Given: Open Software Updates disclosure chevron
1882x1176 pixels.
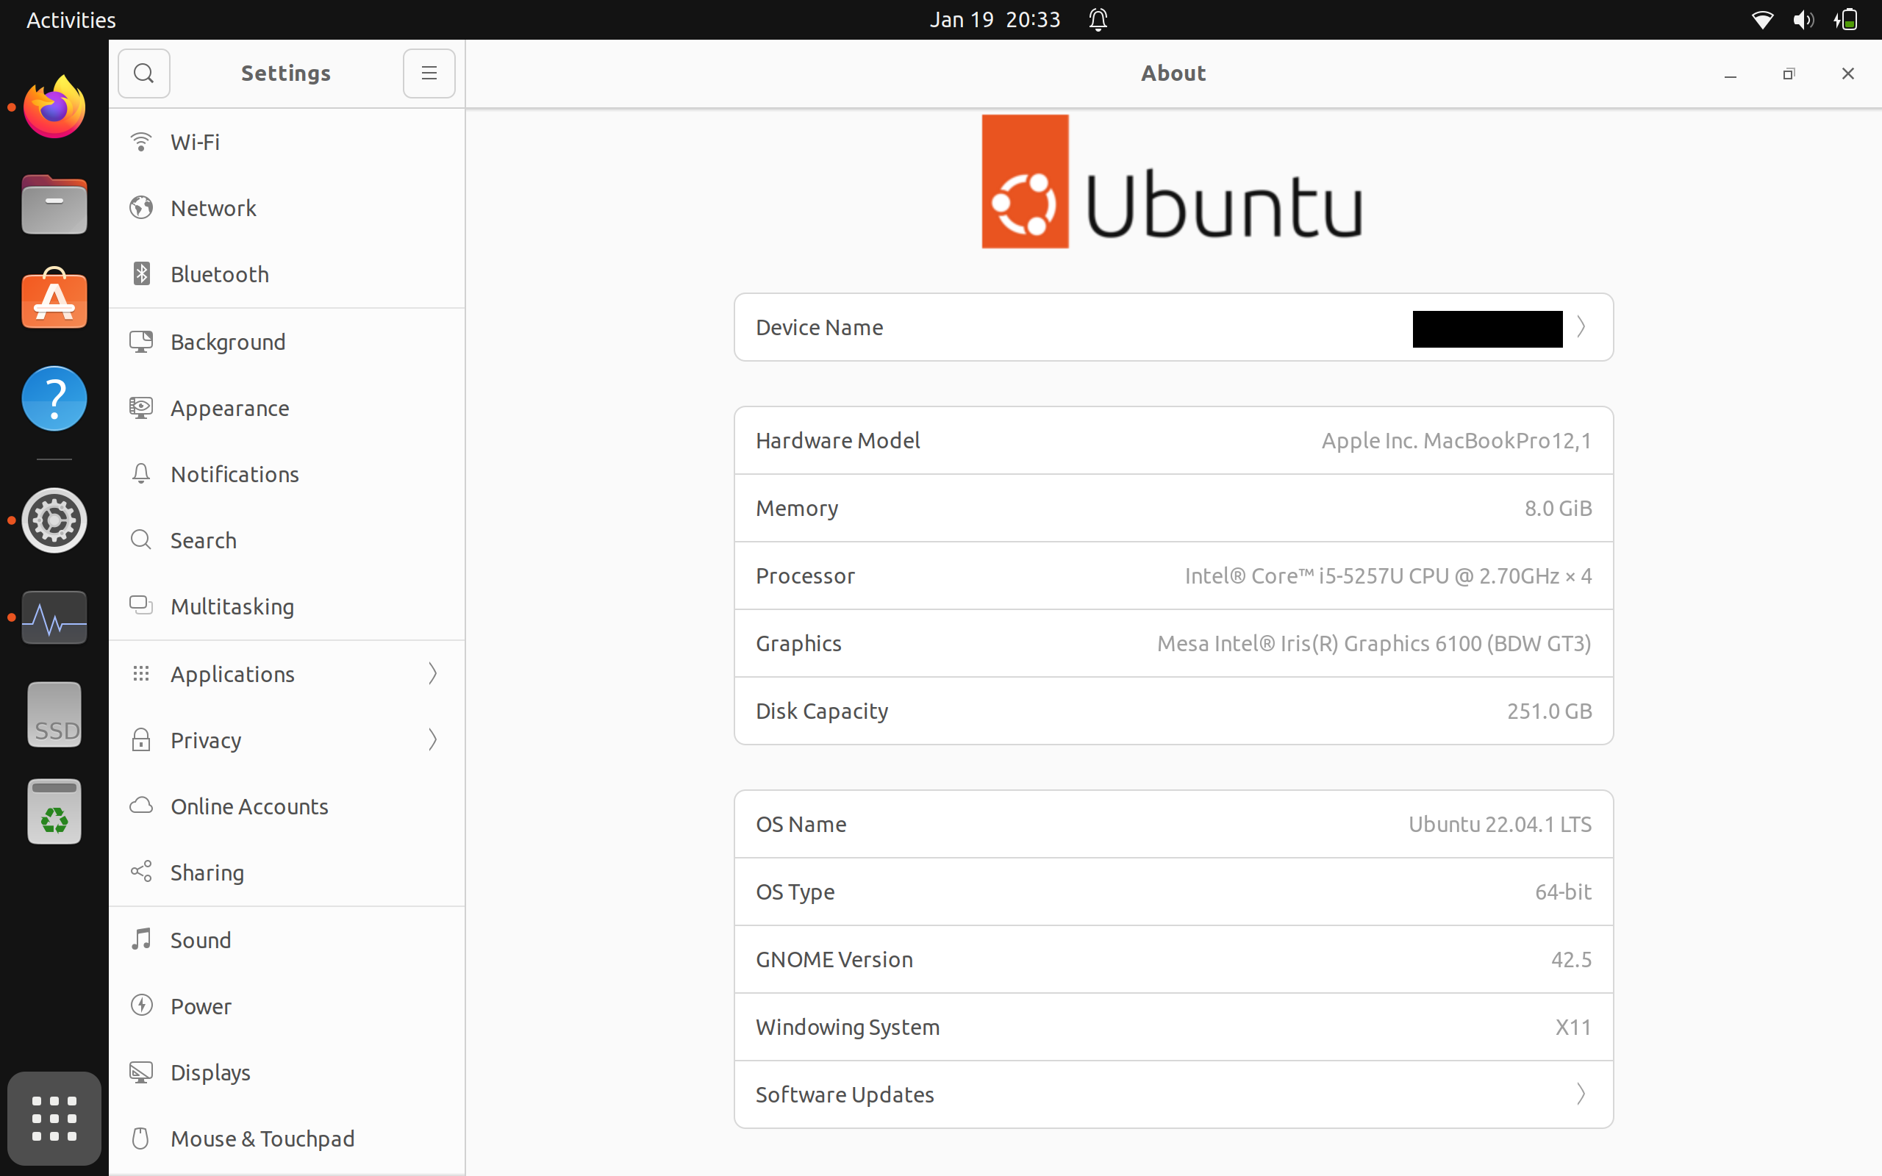Looking at the screenshot, I should pyautogui.click(x=1581, y=1094).
